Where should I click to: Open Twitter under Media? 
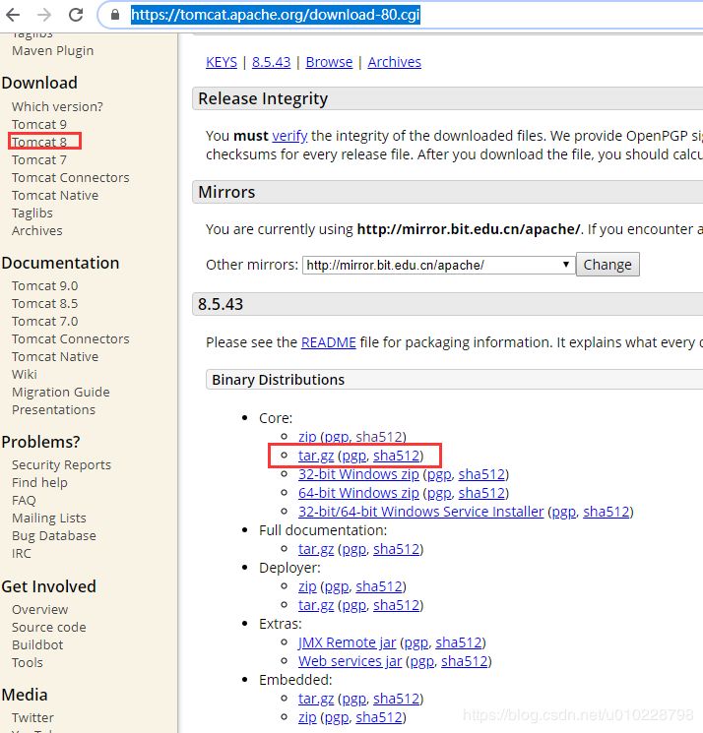click(x=32, y=718)
